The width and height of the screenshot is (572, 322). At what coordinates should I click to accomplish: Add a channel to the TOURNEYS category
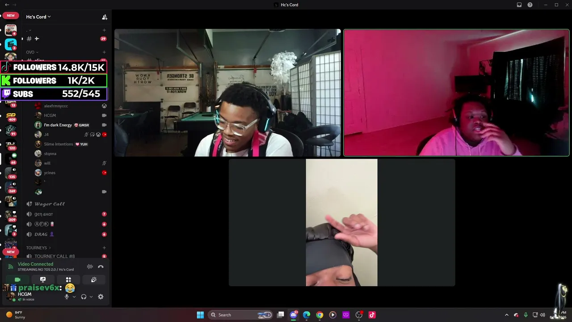(104, 248)
